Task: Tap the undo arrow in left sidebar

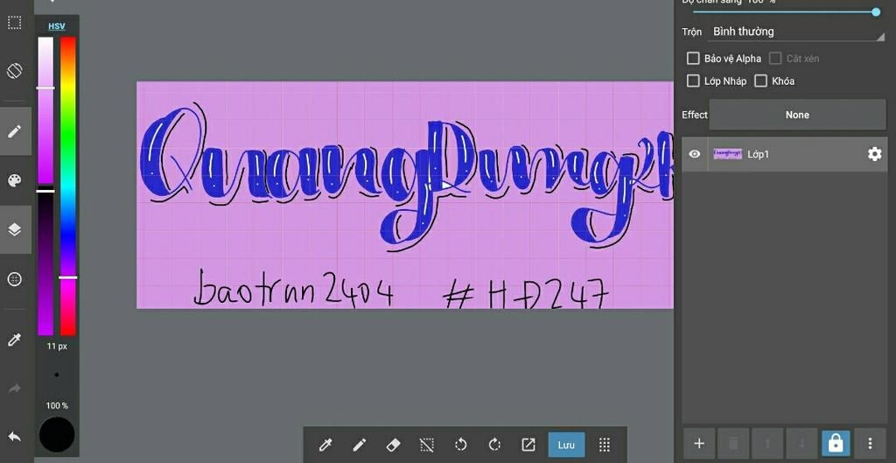Action: [x=14, y=438]
